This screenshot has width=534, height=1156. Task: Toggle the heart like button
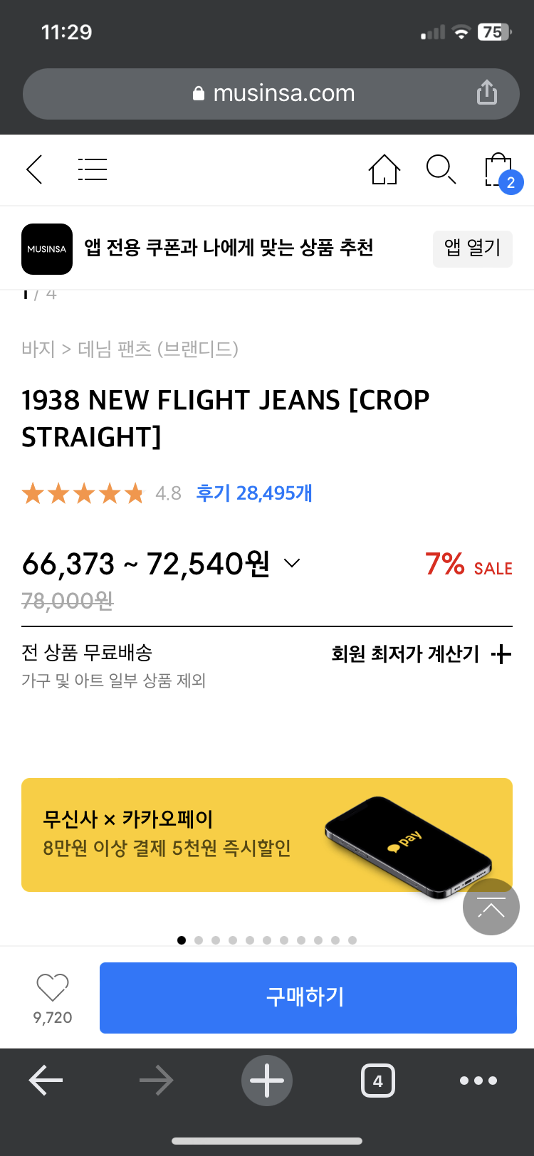coord(53,988)
